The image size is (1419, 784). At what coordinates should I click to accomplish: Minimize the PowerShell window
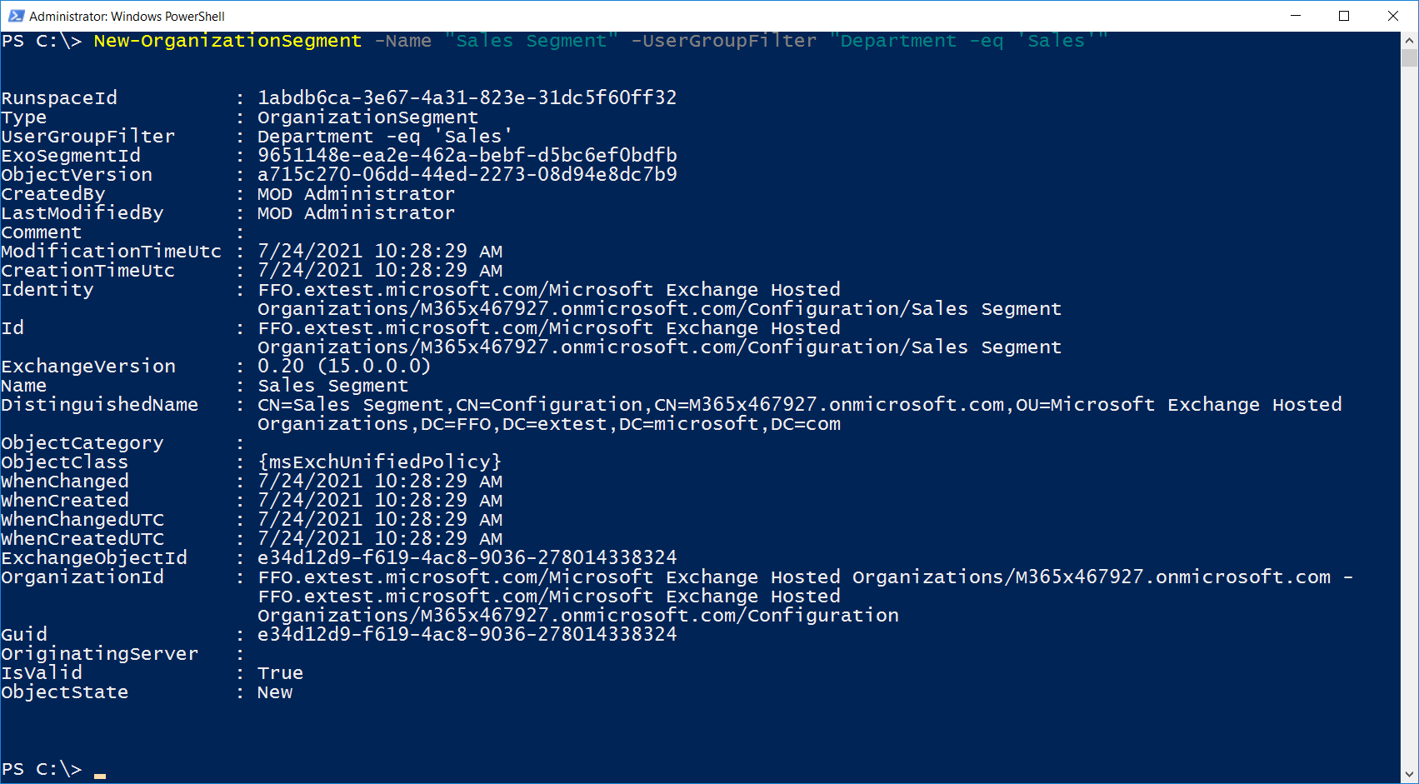pos(1296,16)
